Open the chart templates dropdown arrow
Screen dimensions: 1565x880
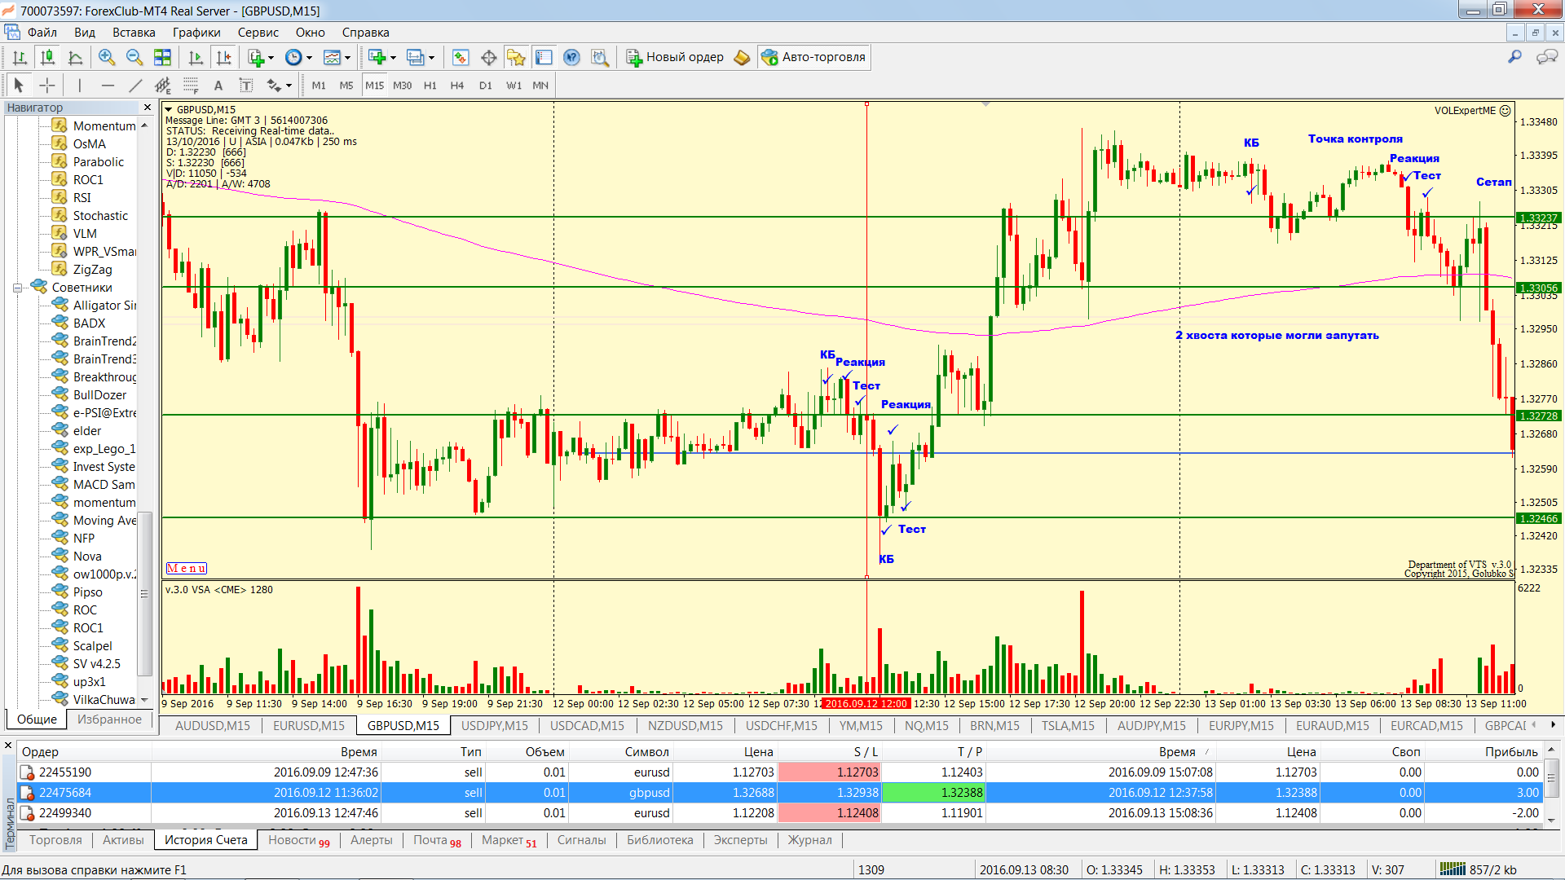tap(348, 57)
